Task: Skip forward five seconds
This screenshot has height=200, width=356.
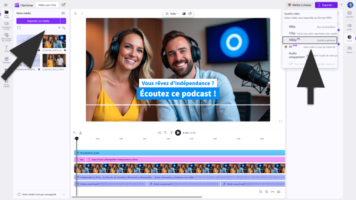Action: coord(171,133)
